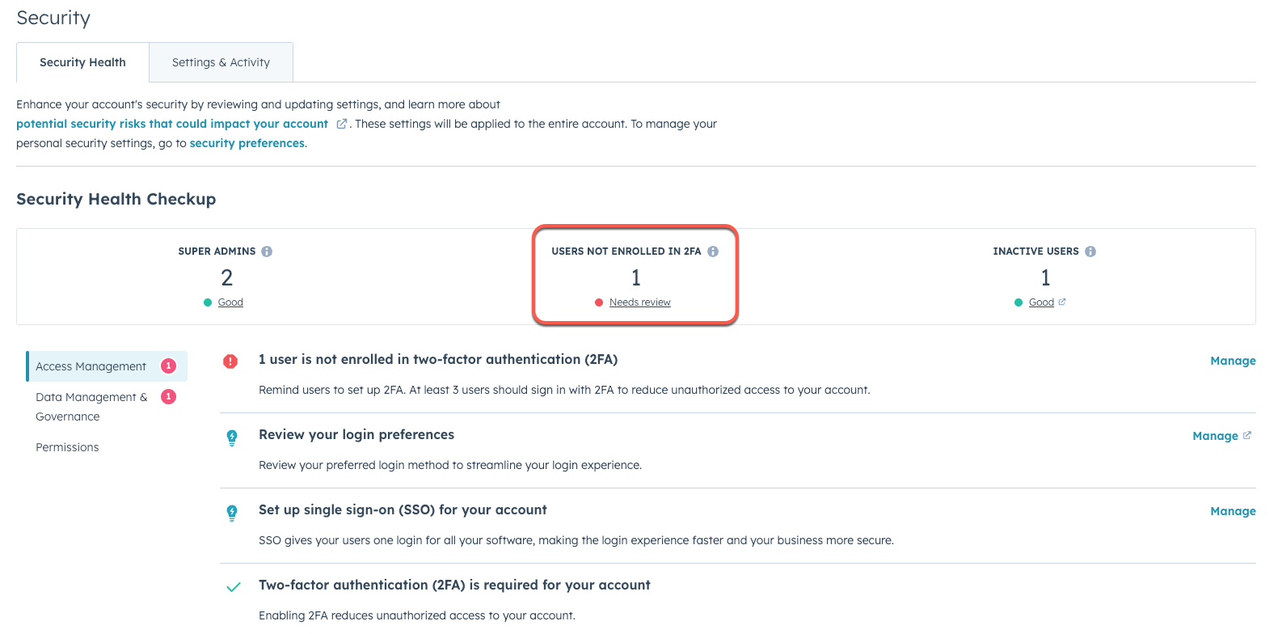Click the red alert icon beside the 2FA warning

click(x=230, y=361)
